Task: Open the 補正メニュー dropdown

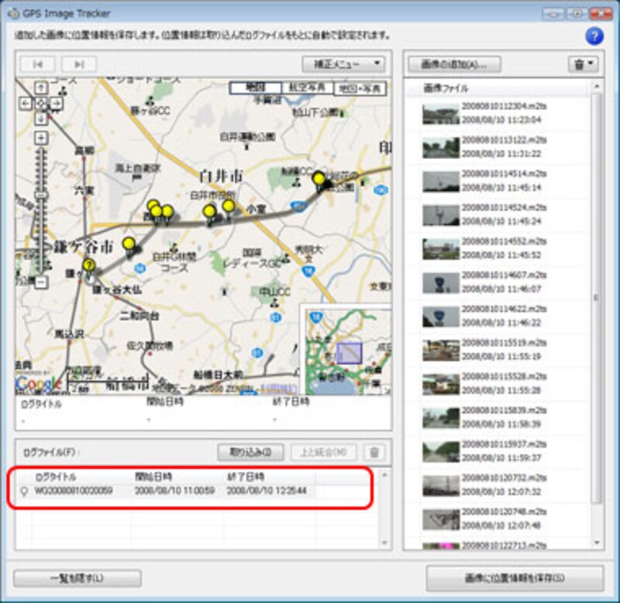Action: (x=344, y=64)
